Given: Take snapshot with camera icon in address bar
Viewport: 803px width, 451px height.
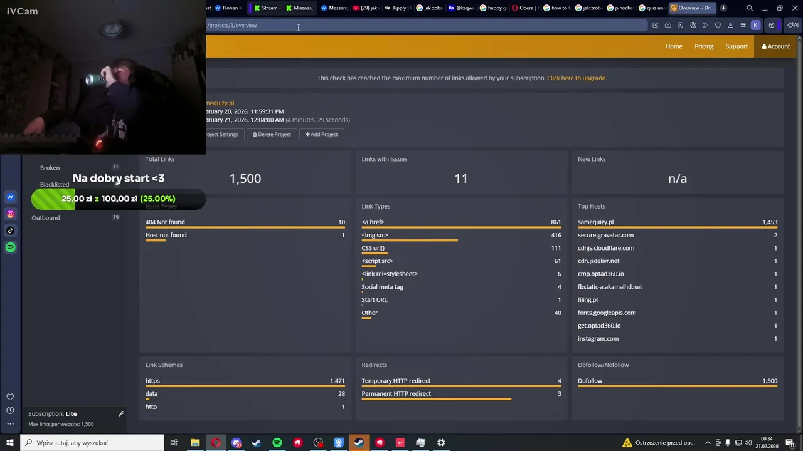Looking at the screenshot, I should click(x=667, y=25).
